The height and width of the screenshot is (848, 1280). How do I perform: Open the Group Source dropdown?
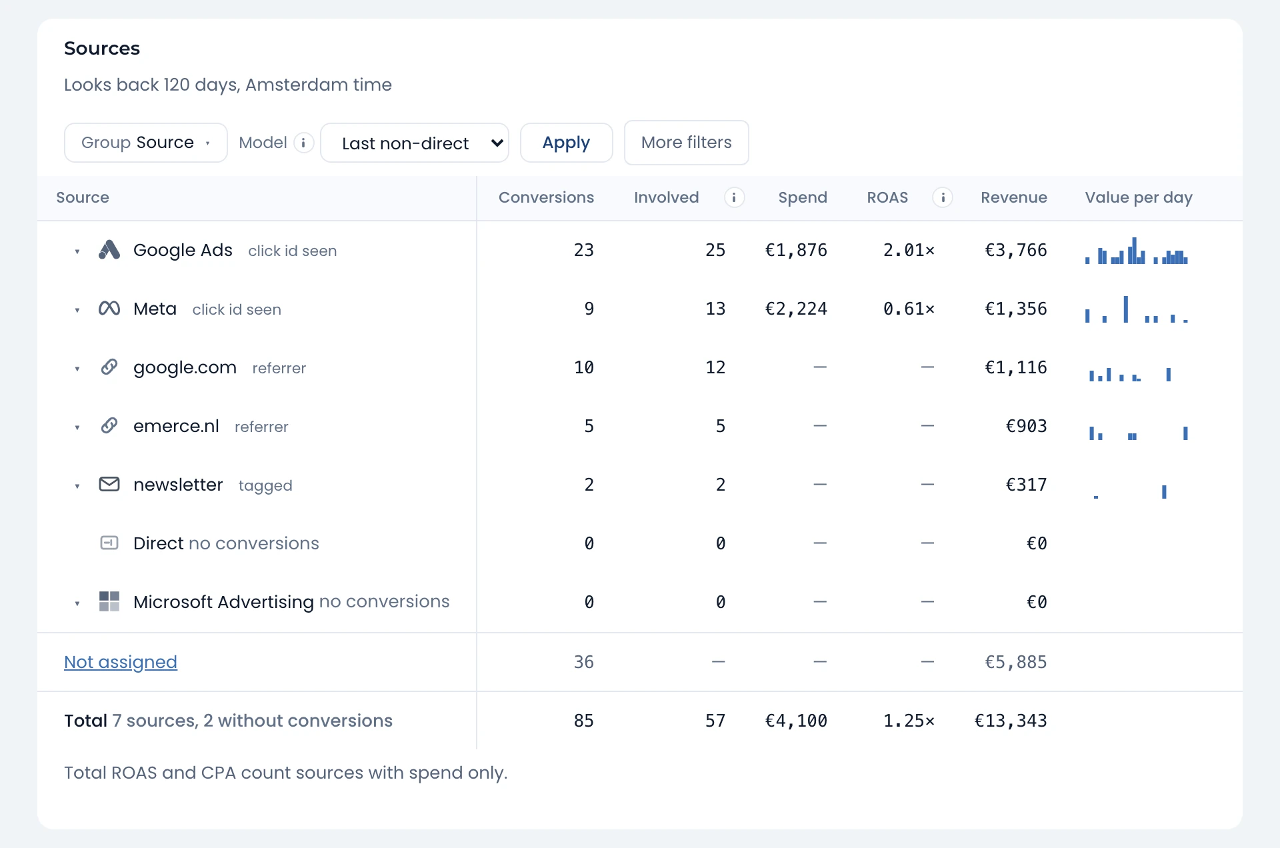[x=146, y=143]
